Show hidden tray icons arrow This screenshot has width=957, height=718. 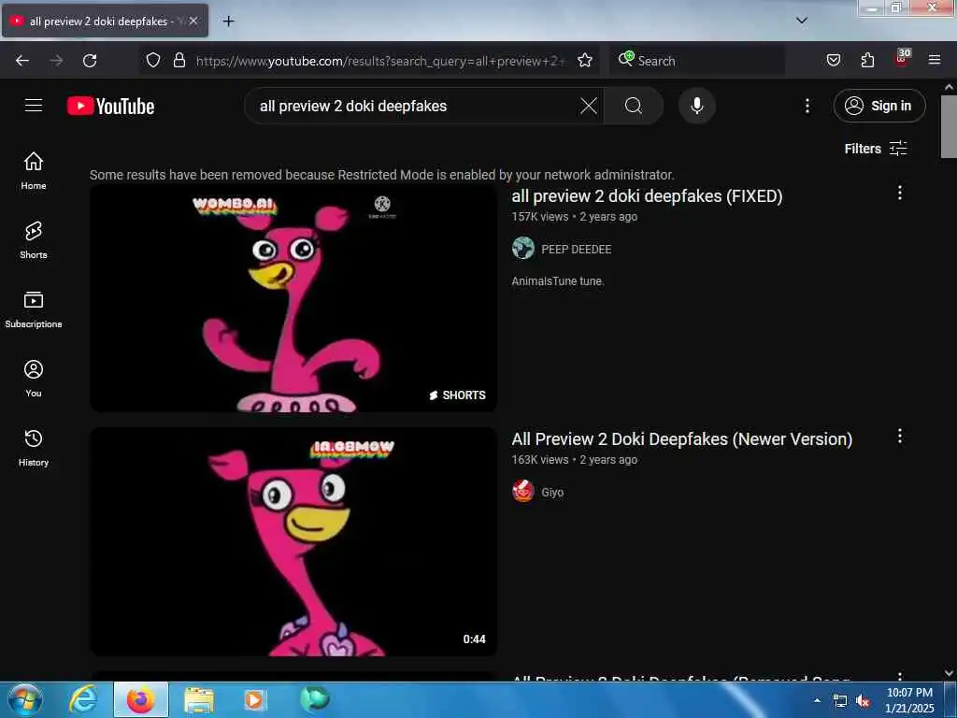[817, 700]
